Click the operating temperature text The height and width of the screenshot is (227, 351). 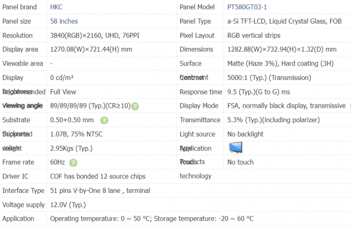point(101,218)
